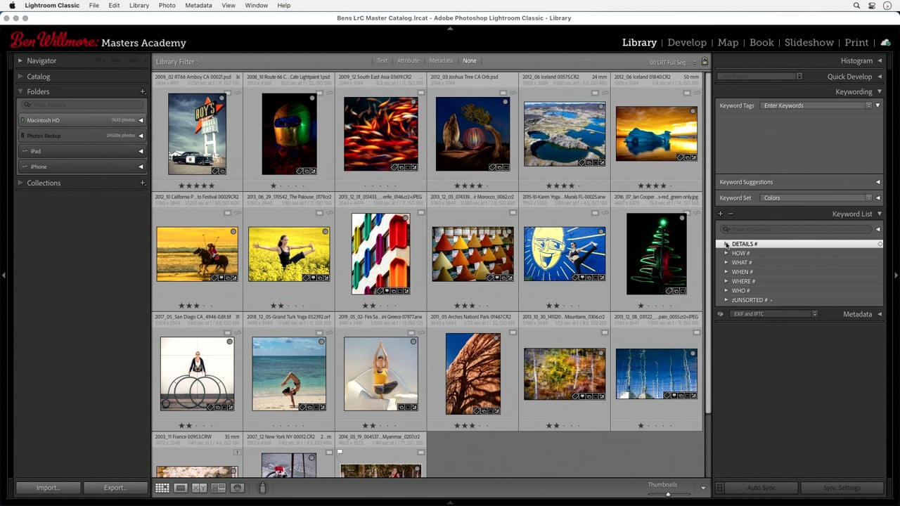Viewport: 900px width, 506px height.
Task: Toggle the Auto Sync switch icon
Action: (x=720, y=488)
